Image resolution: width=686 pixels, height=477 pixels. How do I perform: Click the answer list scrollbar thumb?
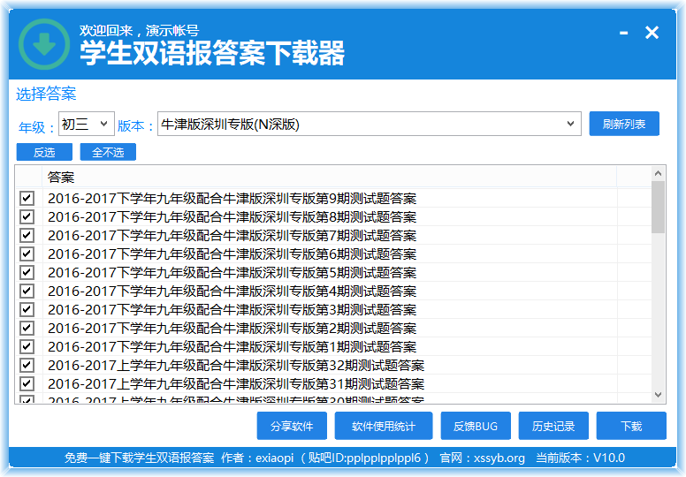[658, 208]
